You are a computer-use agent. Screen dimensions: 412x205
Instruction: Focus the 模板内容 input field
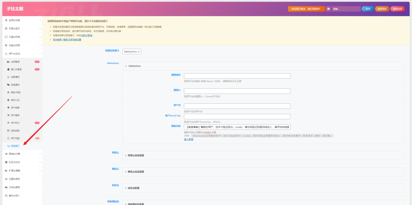(x=237, y=127)
